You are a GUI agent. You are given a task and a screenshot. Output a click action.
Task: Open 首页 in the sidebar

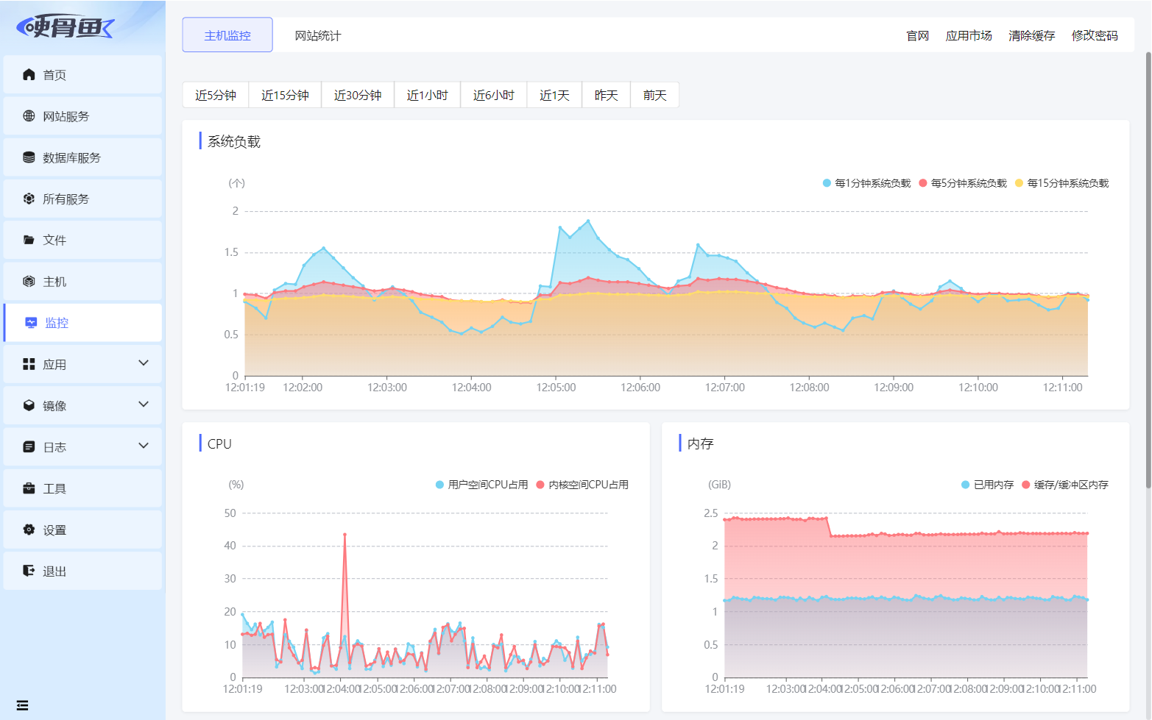82,74
